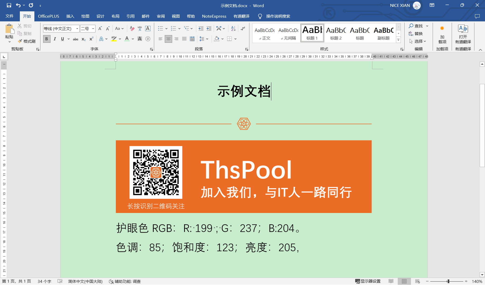Decrease font size with smaller A icon
The height and width of the screenshot is (285, 485).
pyautogui.click(x=108, y=28)
